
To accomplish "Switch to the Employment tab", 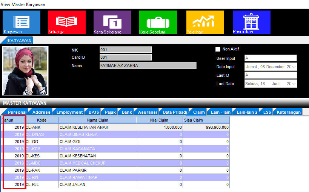I will click(69, 112).
